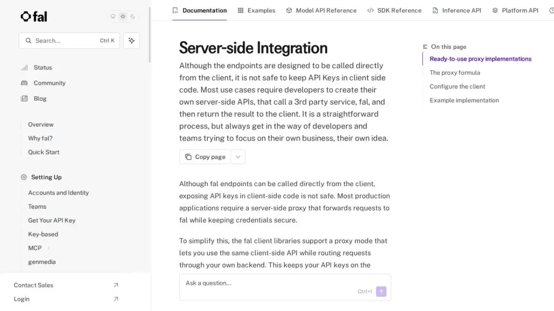Jump to Example implementation section
Image resolution: width=554 pixels, height=311 pixels.
pos(464,100)
